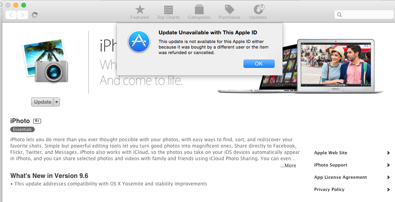This screenshot has height=202, width=395.
Task: Click the Update button for iPhoto
Action: pyautogui.click(x=42, y=102)
